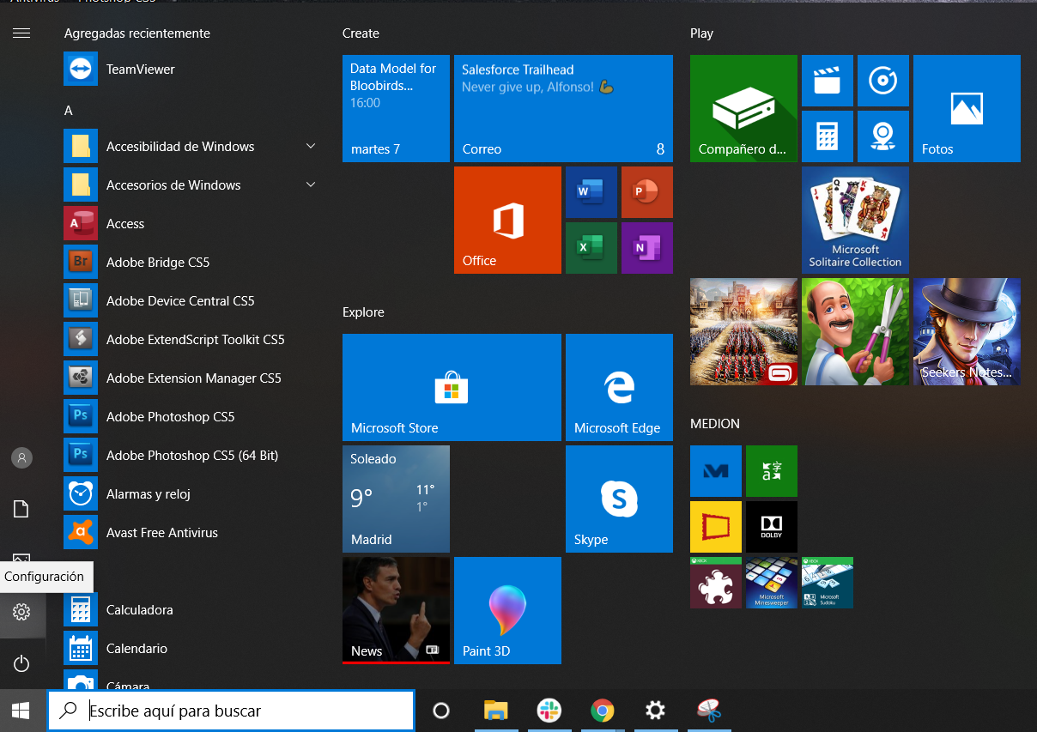
Task: Click the Word tile
Action: pyautogui.click(x=591, y=192)
